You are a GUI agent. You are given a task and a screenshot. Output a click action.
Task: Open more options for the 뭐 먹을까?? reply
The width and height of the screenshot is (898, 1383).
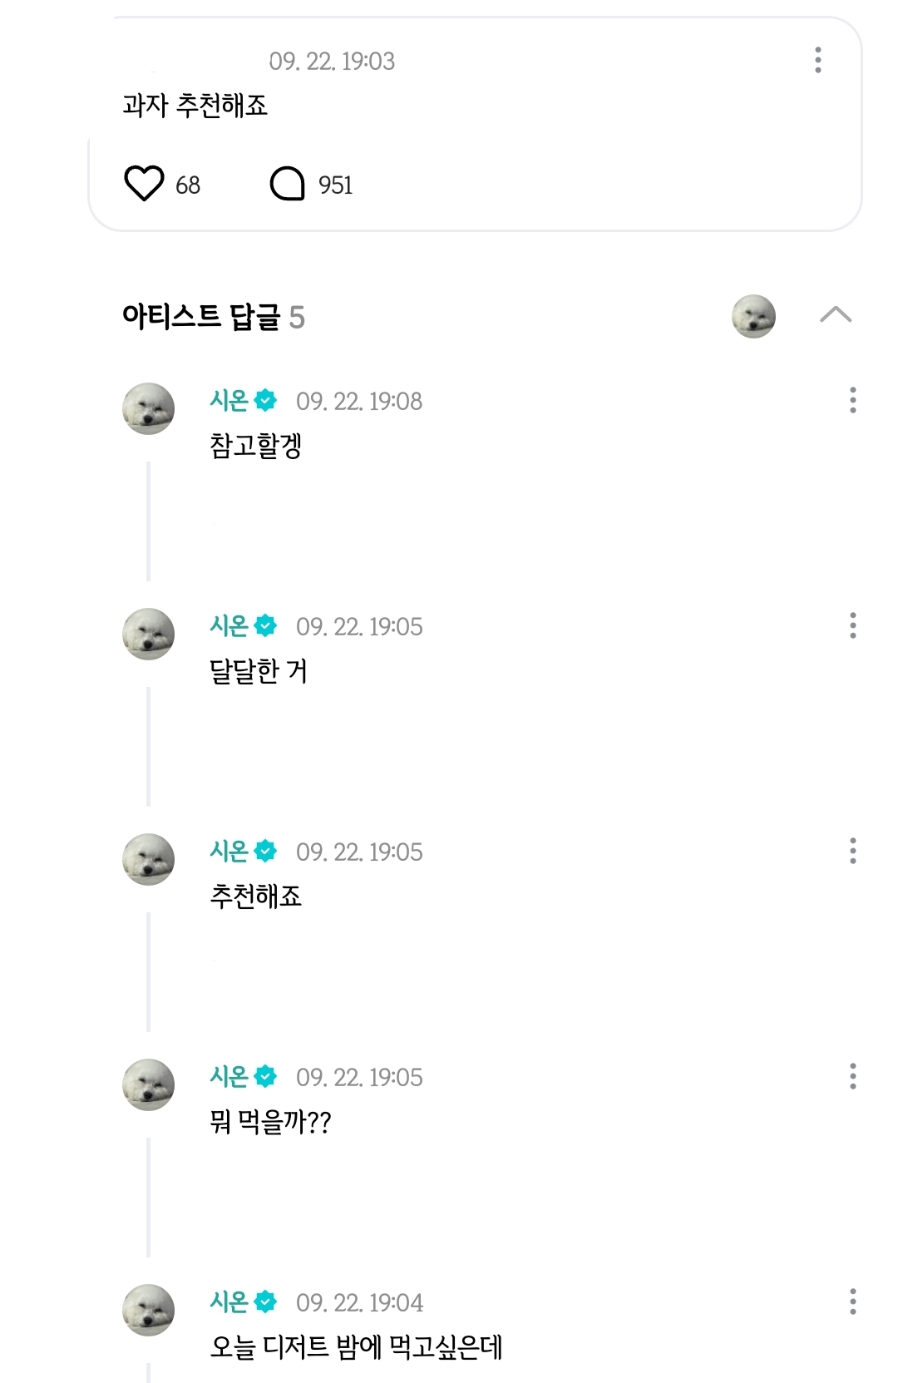click(852, 1076)
